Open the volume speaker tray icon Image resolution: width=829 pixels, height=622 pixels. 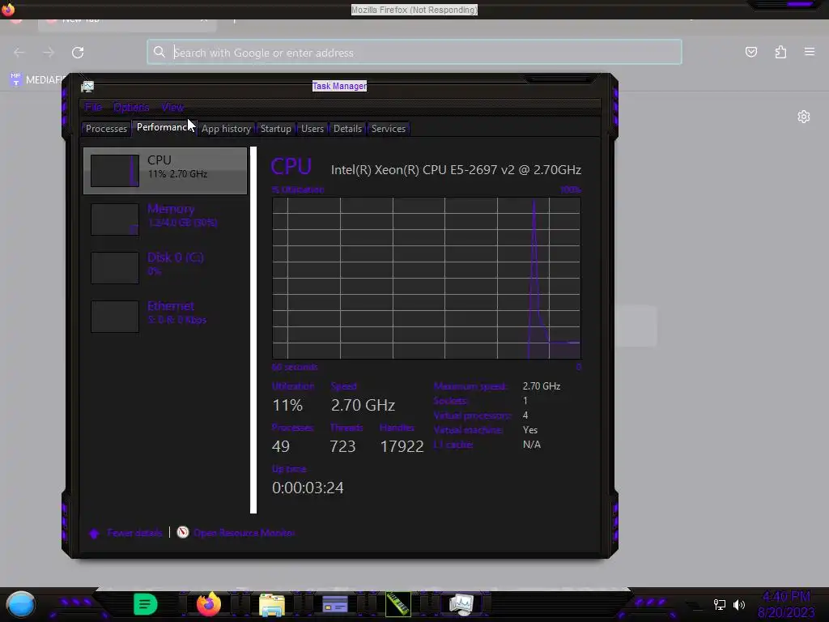point(739,604)
